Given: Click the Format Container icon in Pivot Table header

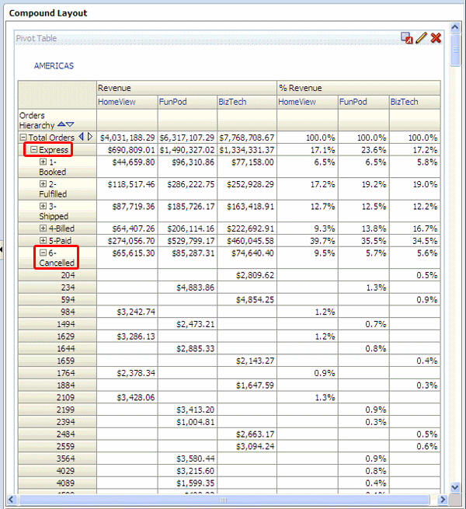Looking at the screenshot, I should [406, 38].
